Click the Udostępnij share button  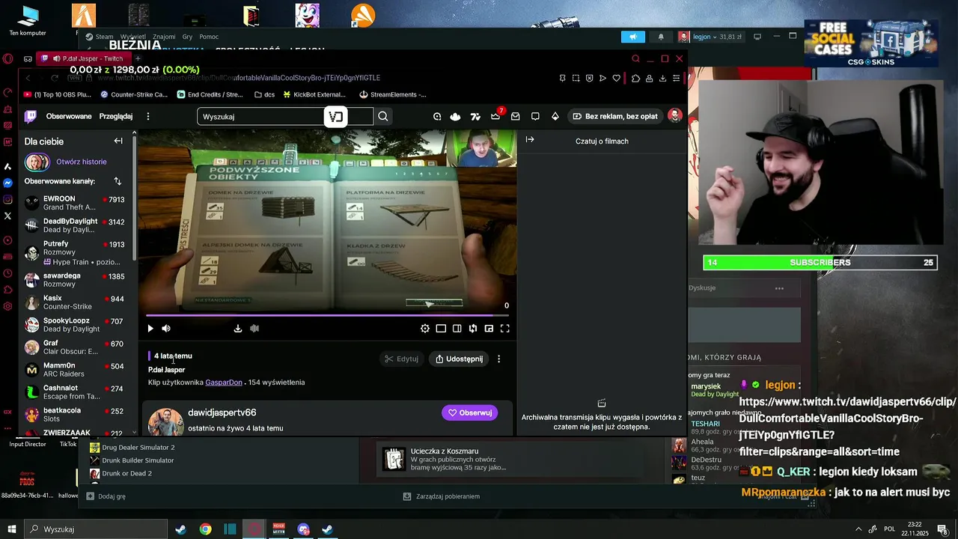pos(460,359)
